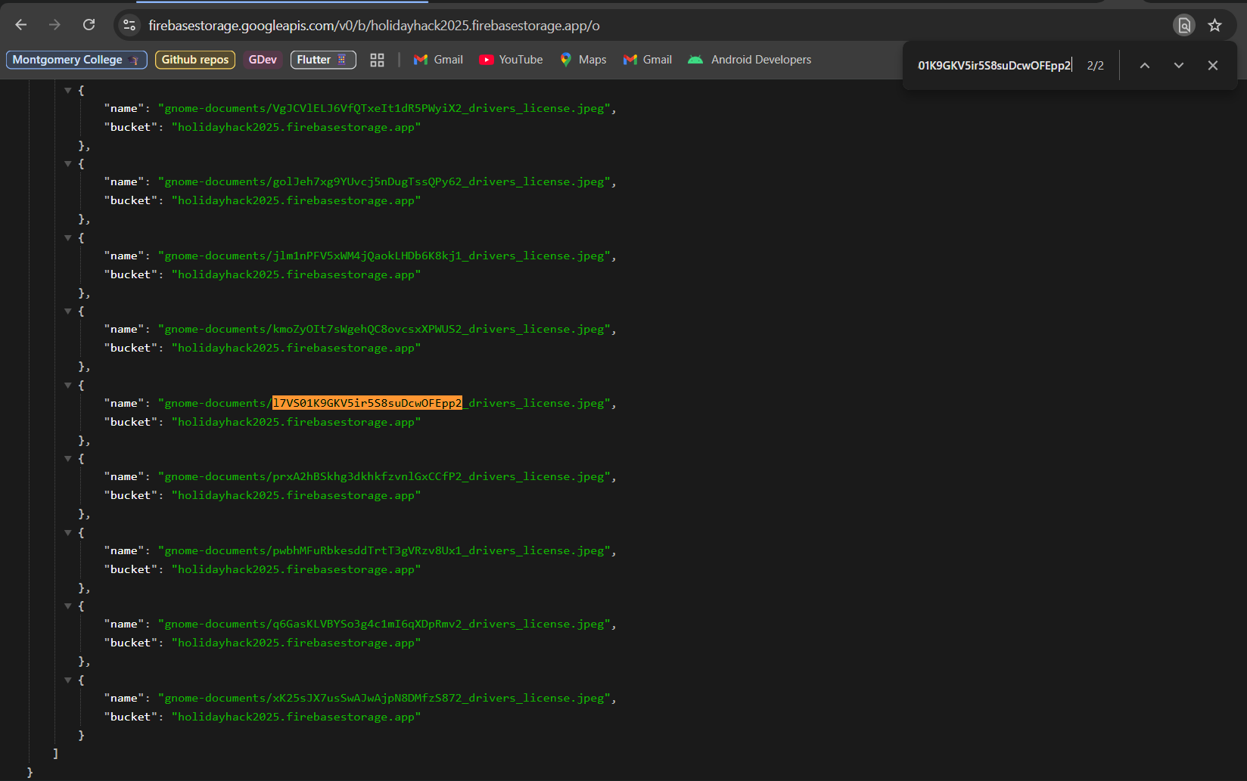Open the Maps bookmark
This screenshot has width=1247, height=781.
(x=583, y=60)
